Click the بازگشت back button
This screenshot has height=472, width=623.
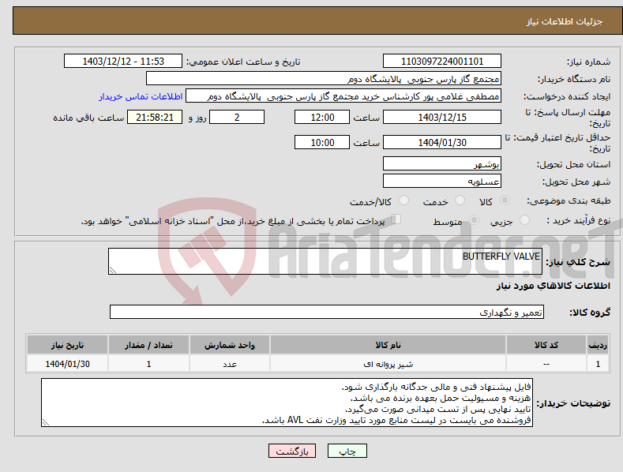point(292,451)
